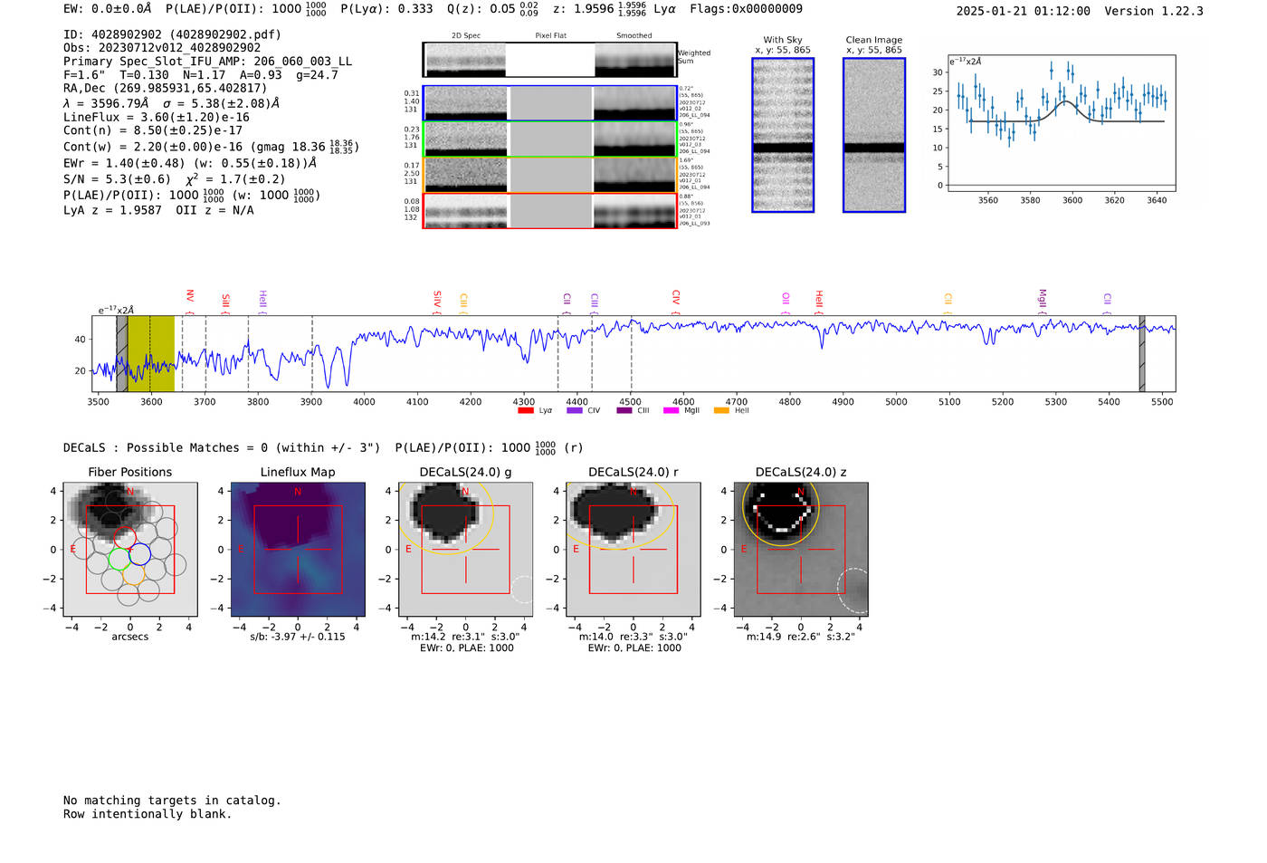Click the red CIV line marker label

point(676,302)
